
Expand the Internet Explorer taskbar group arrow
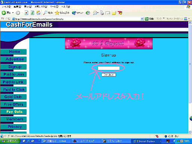(x=161, y=141)
